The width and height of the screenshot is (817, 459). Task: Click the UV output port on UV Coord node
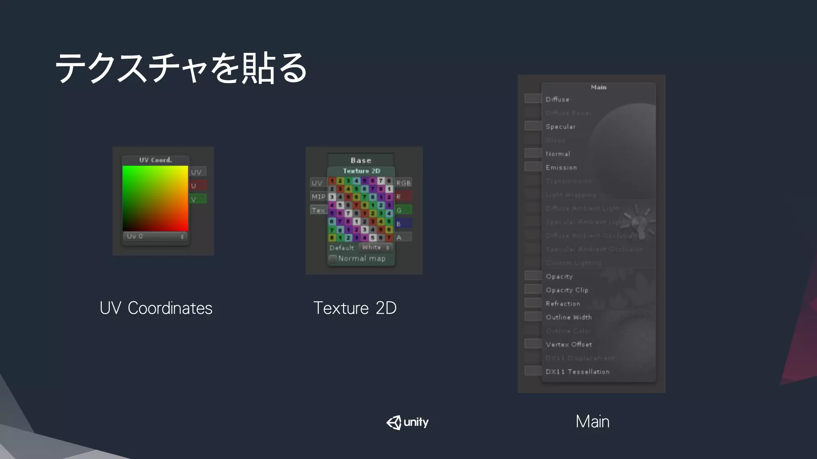click(197, 172)
